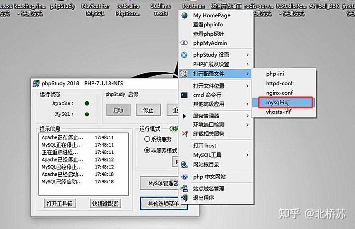Click the service manager arrow icon
Screen dimensions: 355x229
(x=184, y=116)
